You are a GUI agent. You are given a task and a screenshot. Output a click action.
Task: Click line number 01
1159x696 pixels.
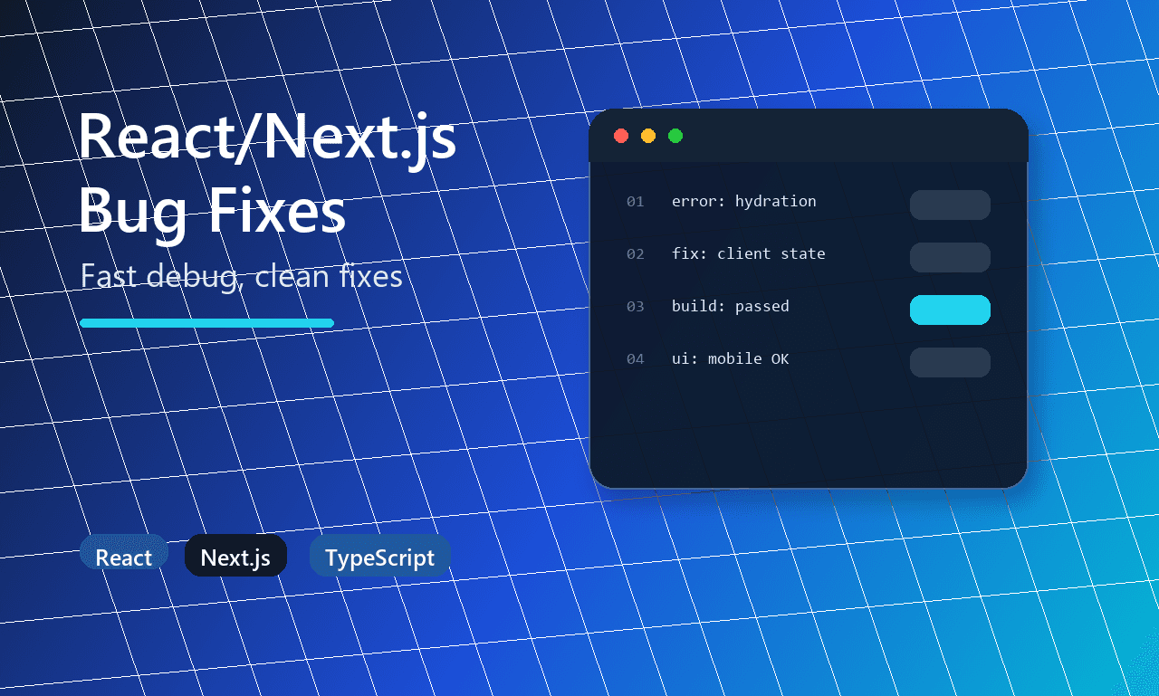coord(636,202)
